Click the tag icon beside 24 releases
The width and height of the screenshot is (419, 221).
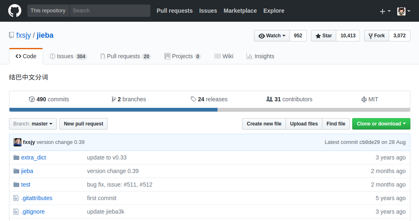tap(193, 99)
